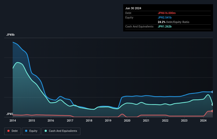This screenshot has height=139, width=217.
Task: Click the teal Cash endpoint marker
Action: (213, 105)
